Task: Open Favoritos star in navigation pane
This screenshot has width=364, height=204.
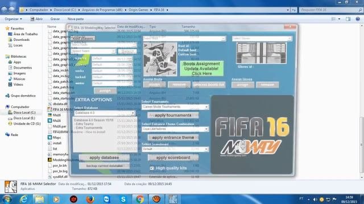Action: click(x=7, y=28)
